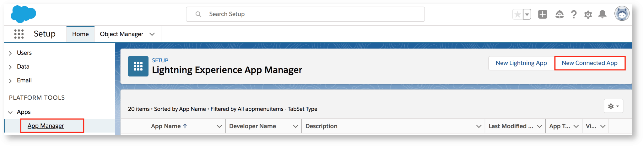Open the App T... column menu chevron
The width and height of the screenshot is (643, 146).
point(576,126)
